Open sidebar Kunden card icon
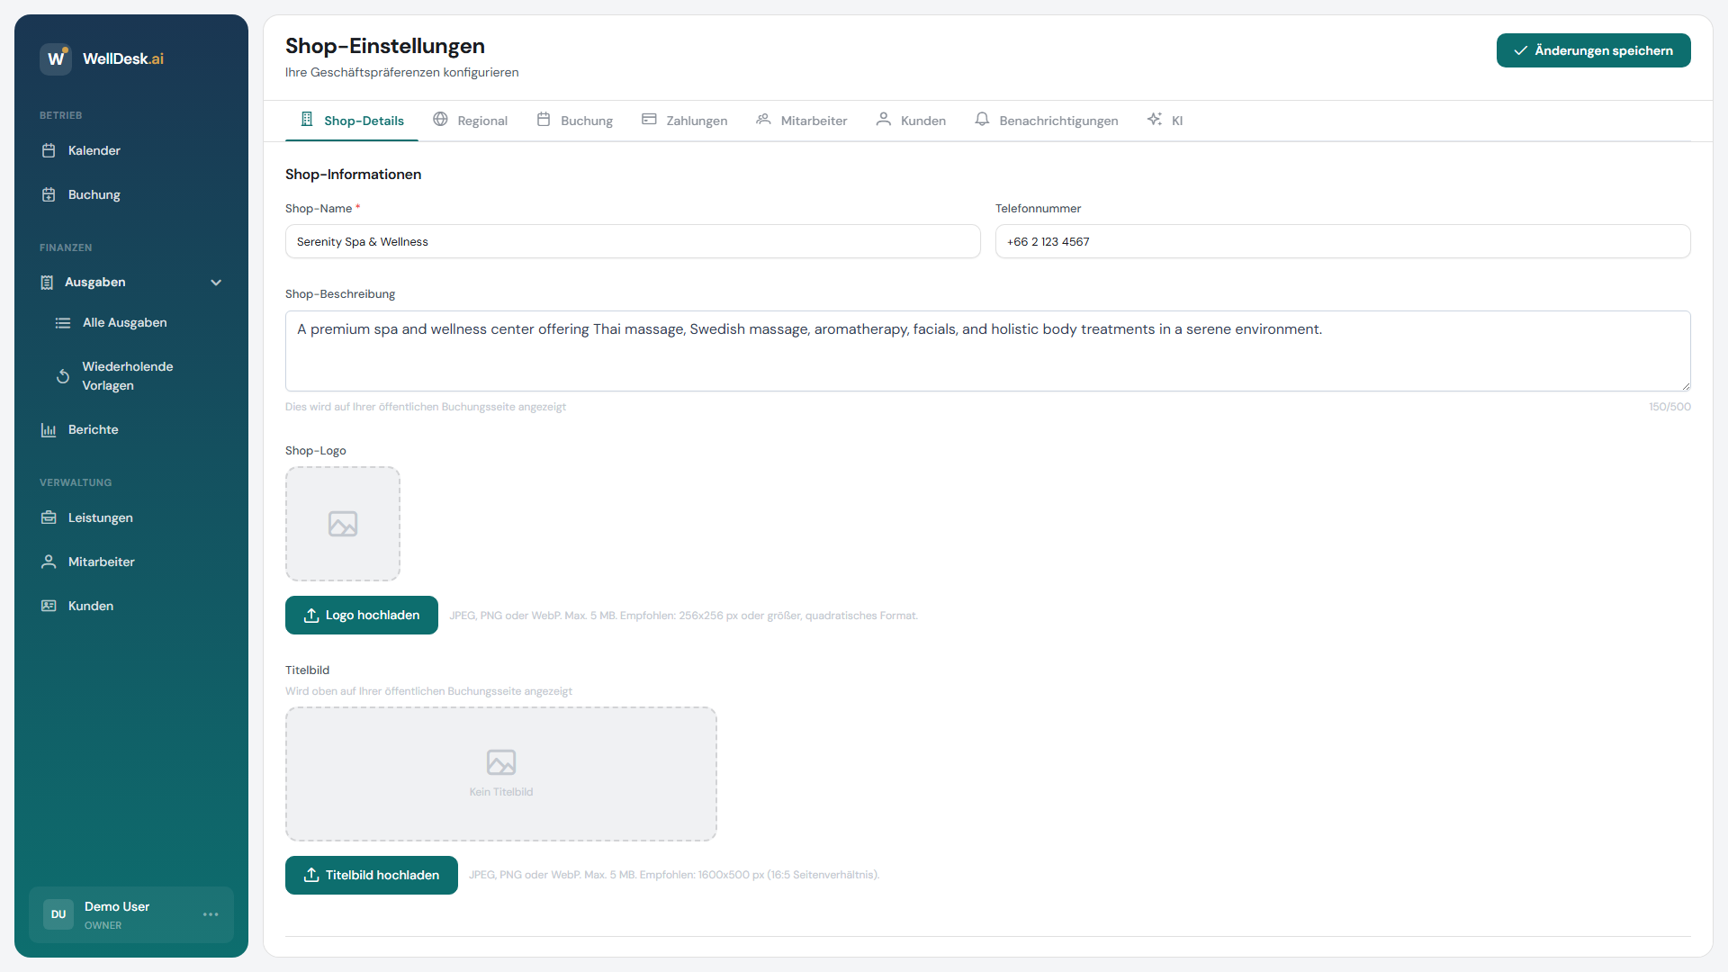This screenshot has width=1728, height=972. [49, 606]
